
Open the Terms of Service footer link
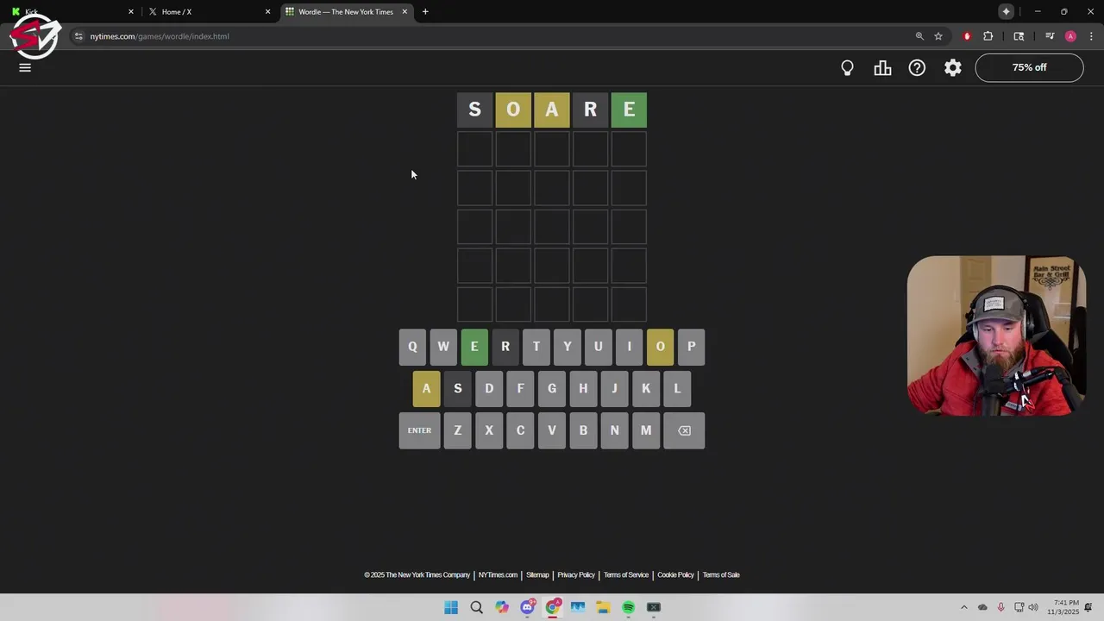pyautogui.click(x=626, y=575)
